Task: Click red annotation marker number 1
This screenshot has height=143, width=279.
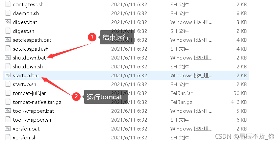Action: tap(92, 37)
